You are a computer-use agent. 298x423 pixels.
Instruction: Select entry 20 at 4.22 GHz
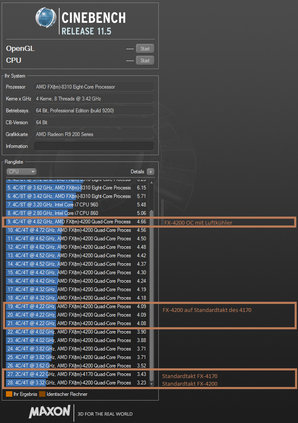coord(77,315)
